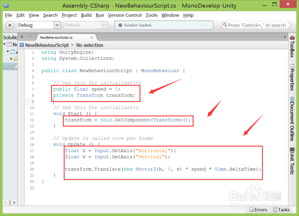Viewport: 299px width, 216px height.
Task: Collapse the solution root node
Action: tap(4, 44)
